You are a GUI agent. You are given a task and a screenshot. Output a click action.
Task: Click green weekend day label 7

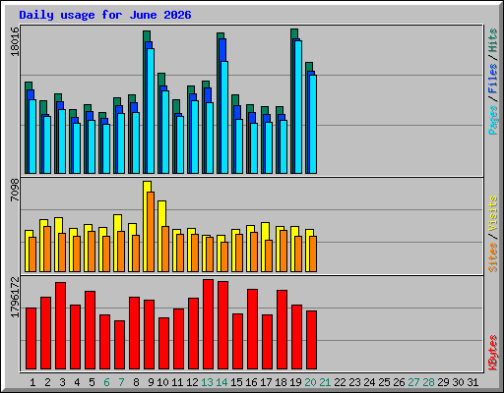121,382
